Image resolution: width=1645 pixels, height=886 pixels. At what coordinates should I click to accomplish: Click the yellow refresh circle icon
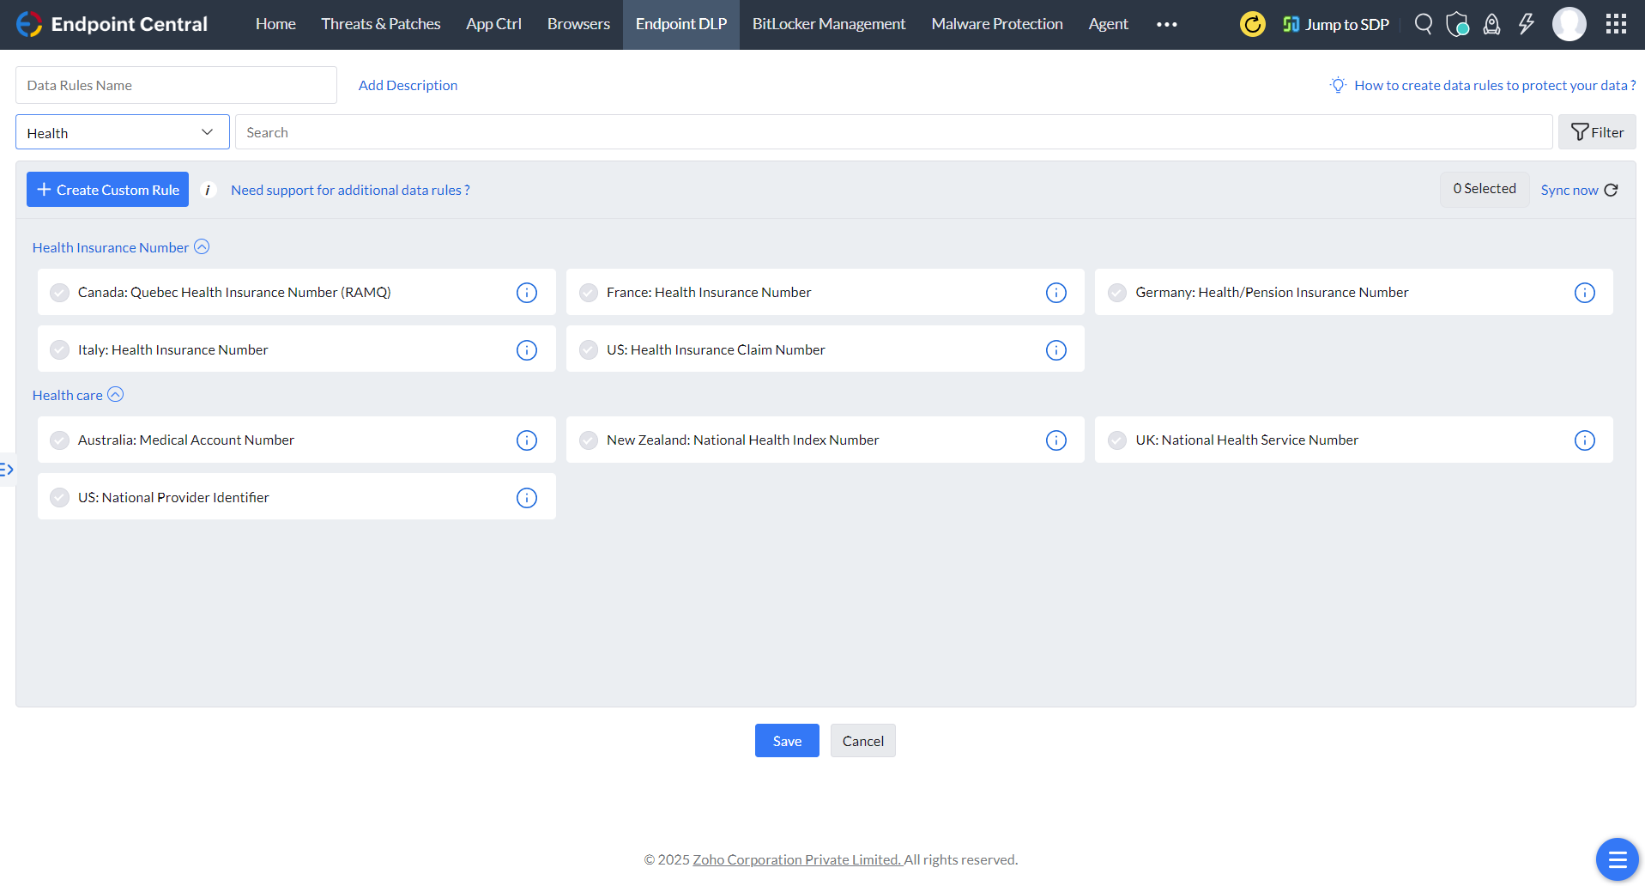(1253, 24)
